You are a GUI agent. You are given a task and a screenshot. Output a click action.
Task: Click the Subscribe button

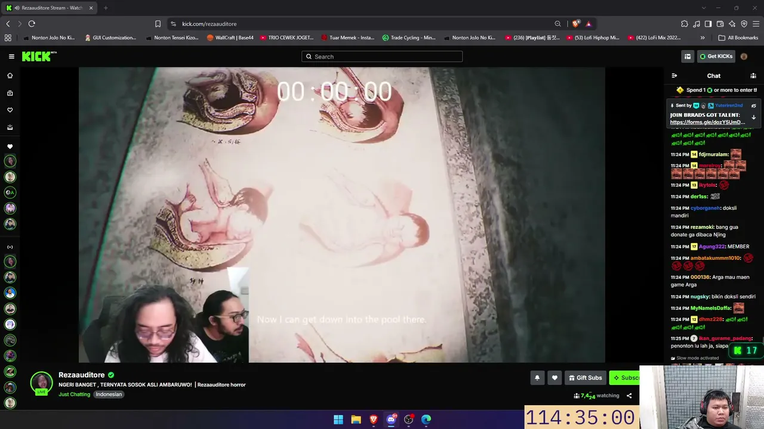pyautogui.click(x=624, y=378)
